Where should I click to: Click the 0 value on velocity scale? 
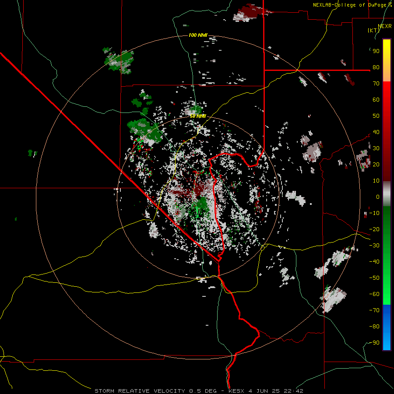[378, 197]
